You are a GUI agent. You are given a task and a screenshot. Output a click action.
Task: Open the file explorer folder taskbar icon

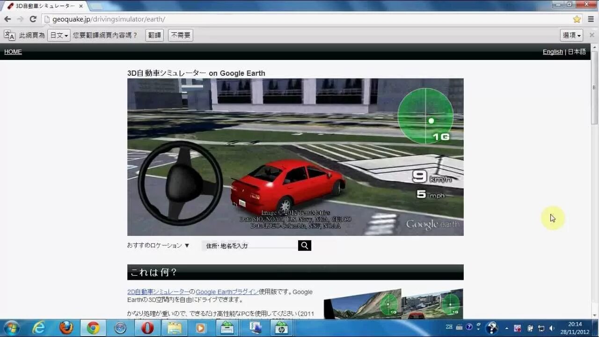[174, 328]
